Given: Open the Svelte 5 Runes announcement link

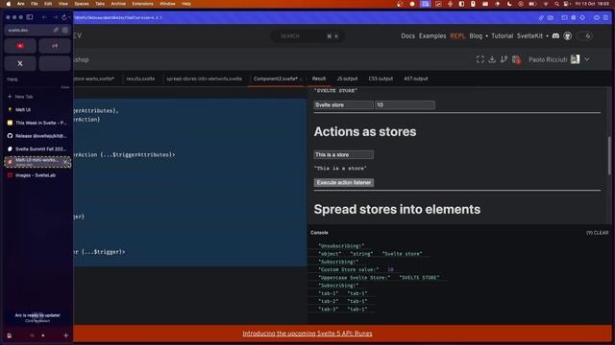Looking at the screenshot, I should (307, 333).
